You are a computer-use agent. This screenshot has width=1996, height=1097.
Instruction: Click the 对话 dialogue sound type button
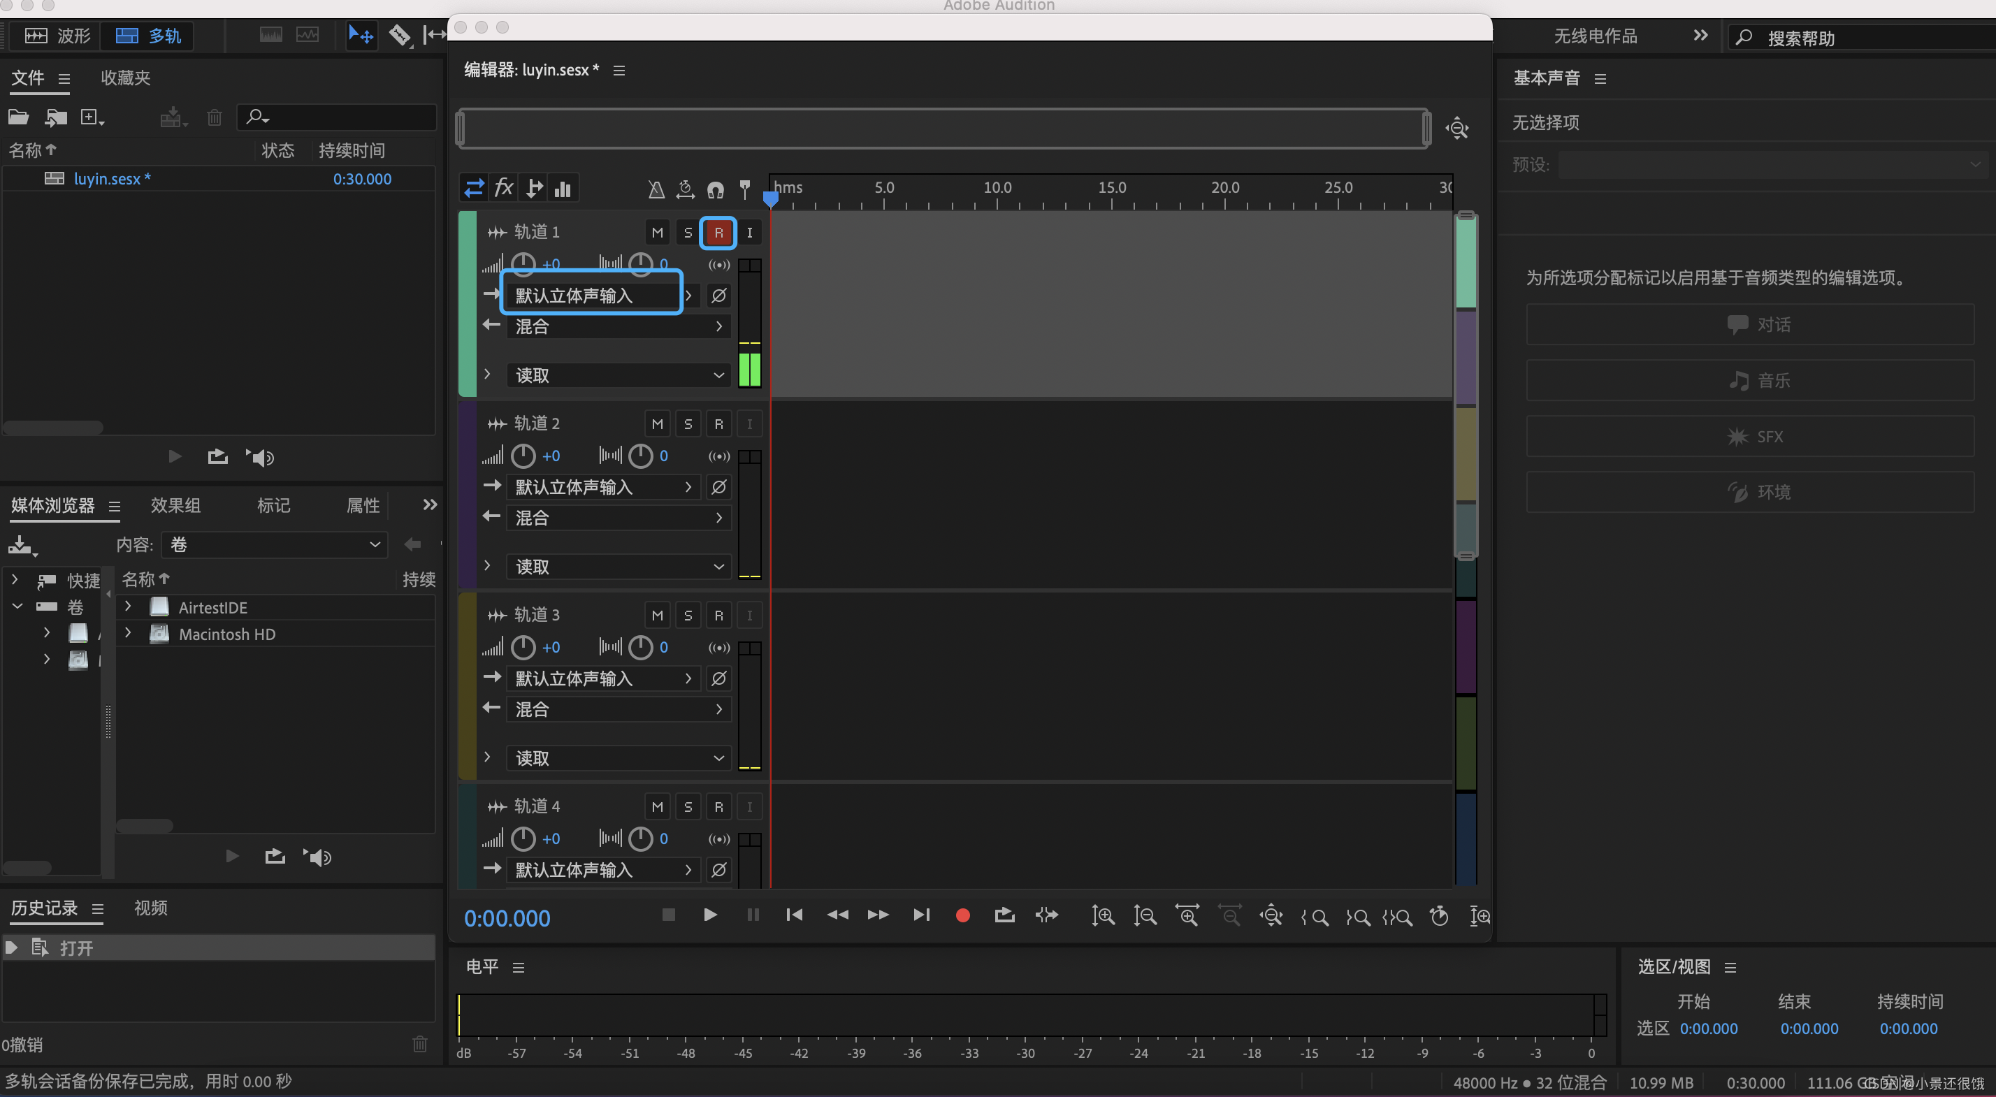1749,325
